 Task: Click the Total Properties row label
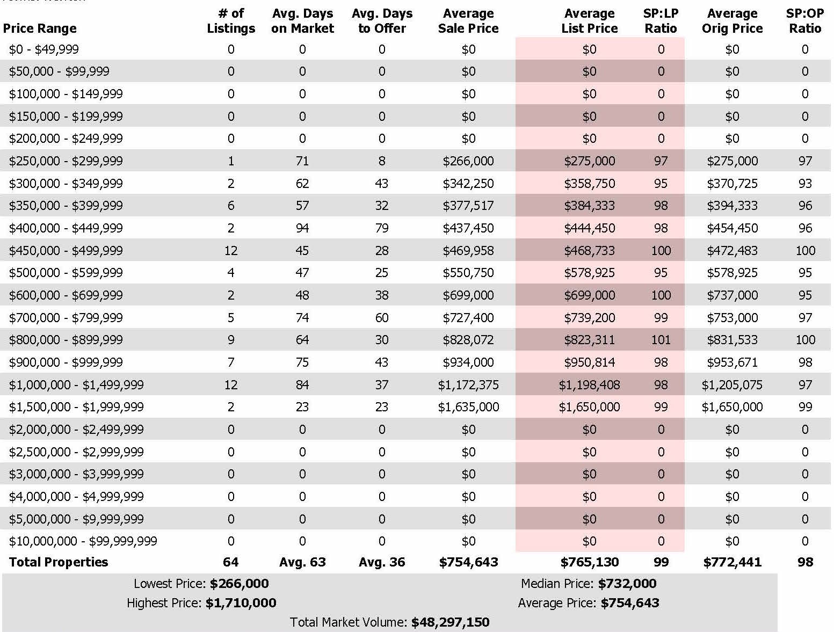(x=59, y=562)
